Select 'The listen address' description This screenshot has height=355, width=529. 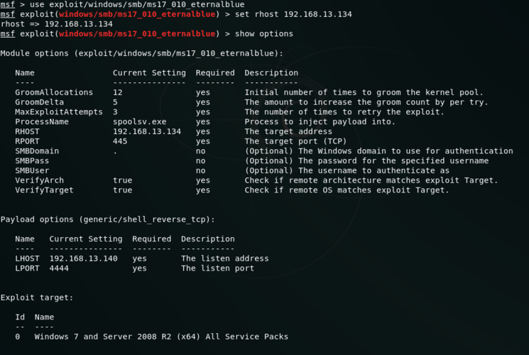pos(225,258)
